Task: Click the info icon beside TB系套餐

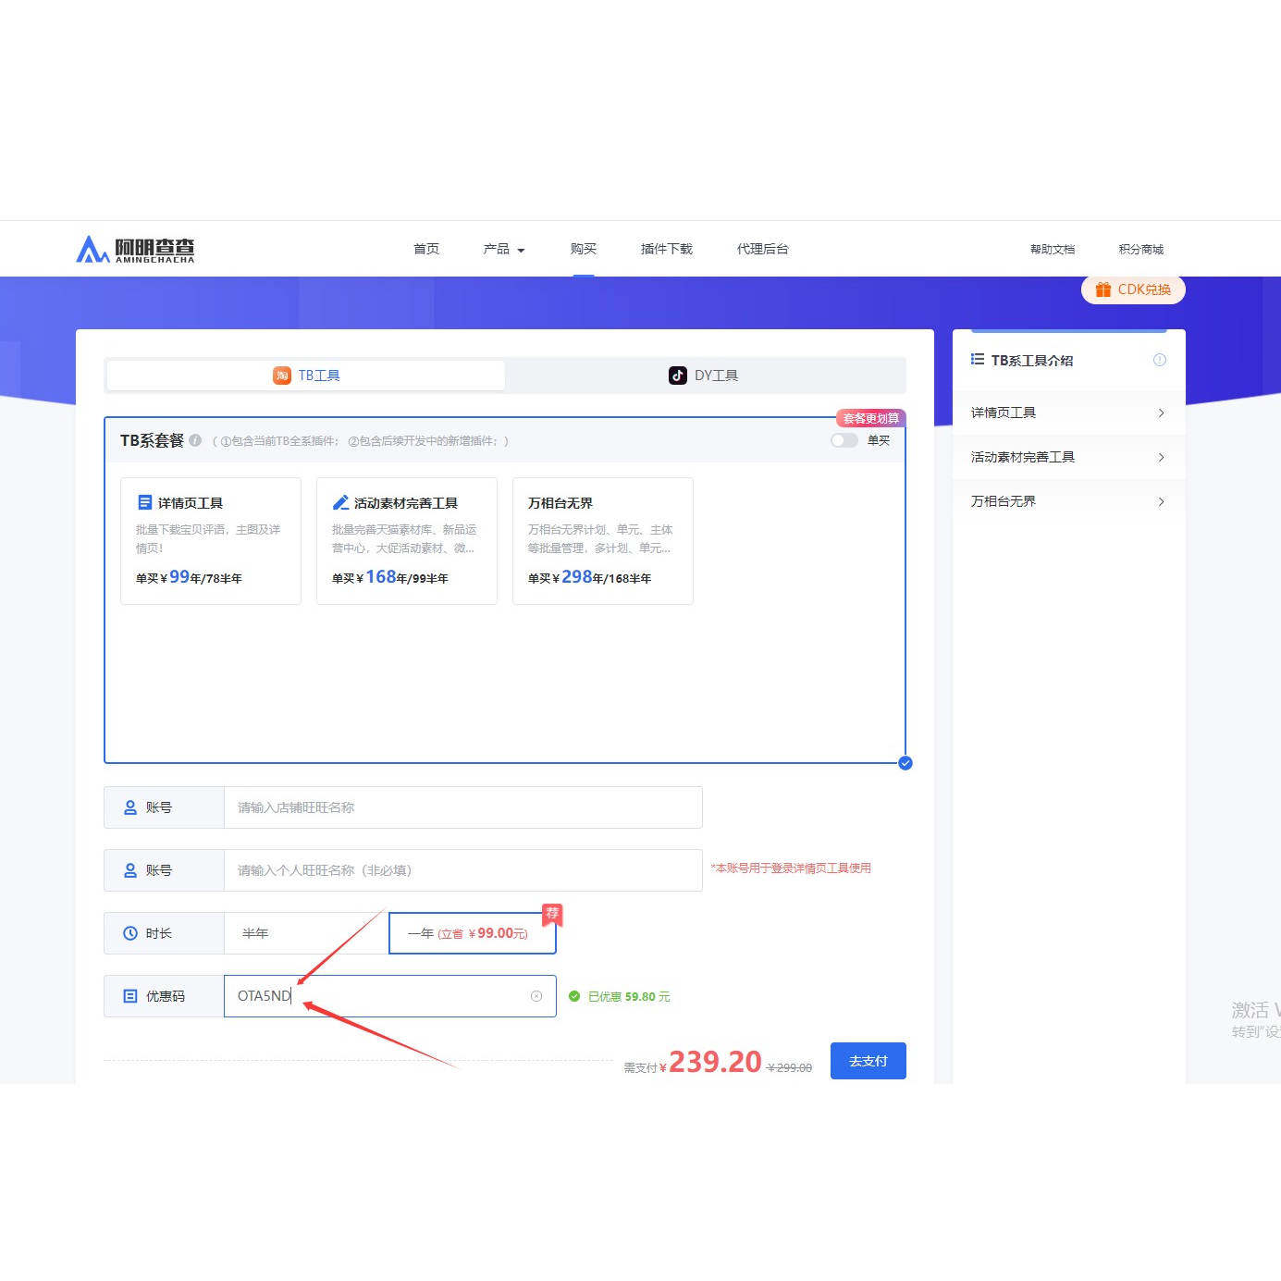Action: [x=195, y=440]
